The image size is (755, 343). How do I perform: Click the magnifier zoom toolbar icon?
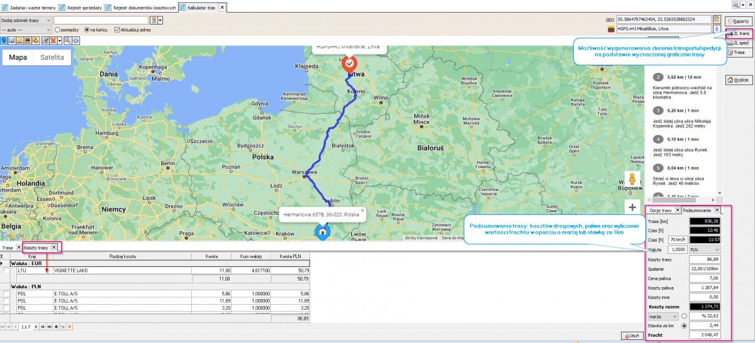(68, 41)
